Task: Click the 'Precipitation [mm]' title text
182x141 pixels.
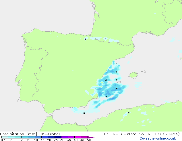Action: pyautogui.click(x=18, y=134)
